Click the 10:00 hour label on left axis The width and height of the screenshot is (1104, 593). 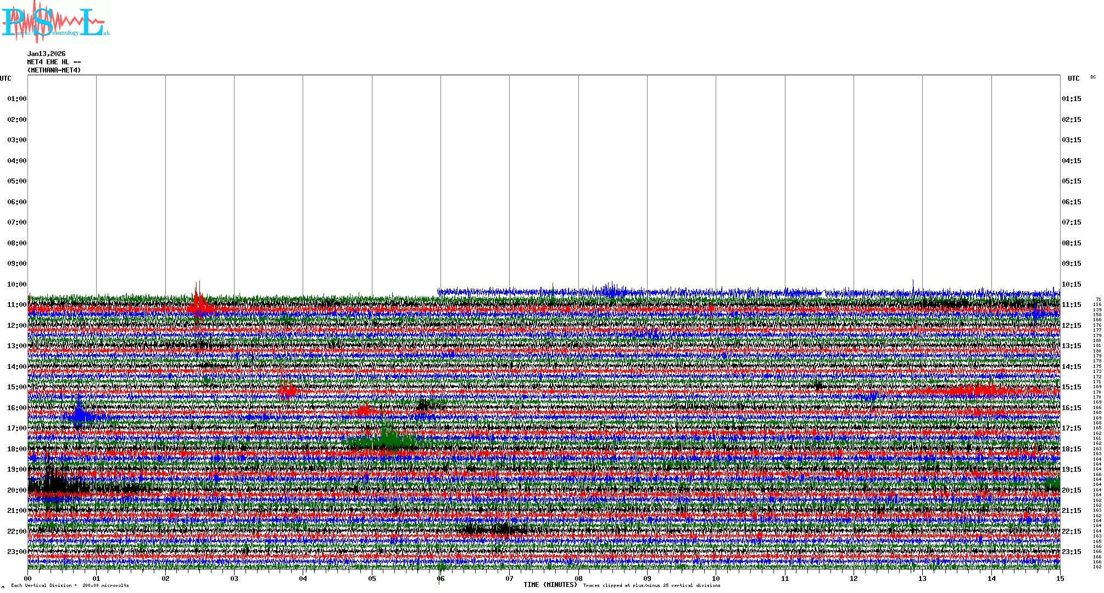pos(16,284)
